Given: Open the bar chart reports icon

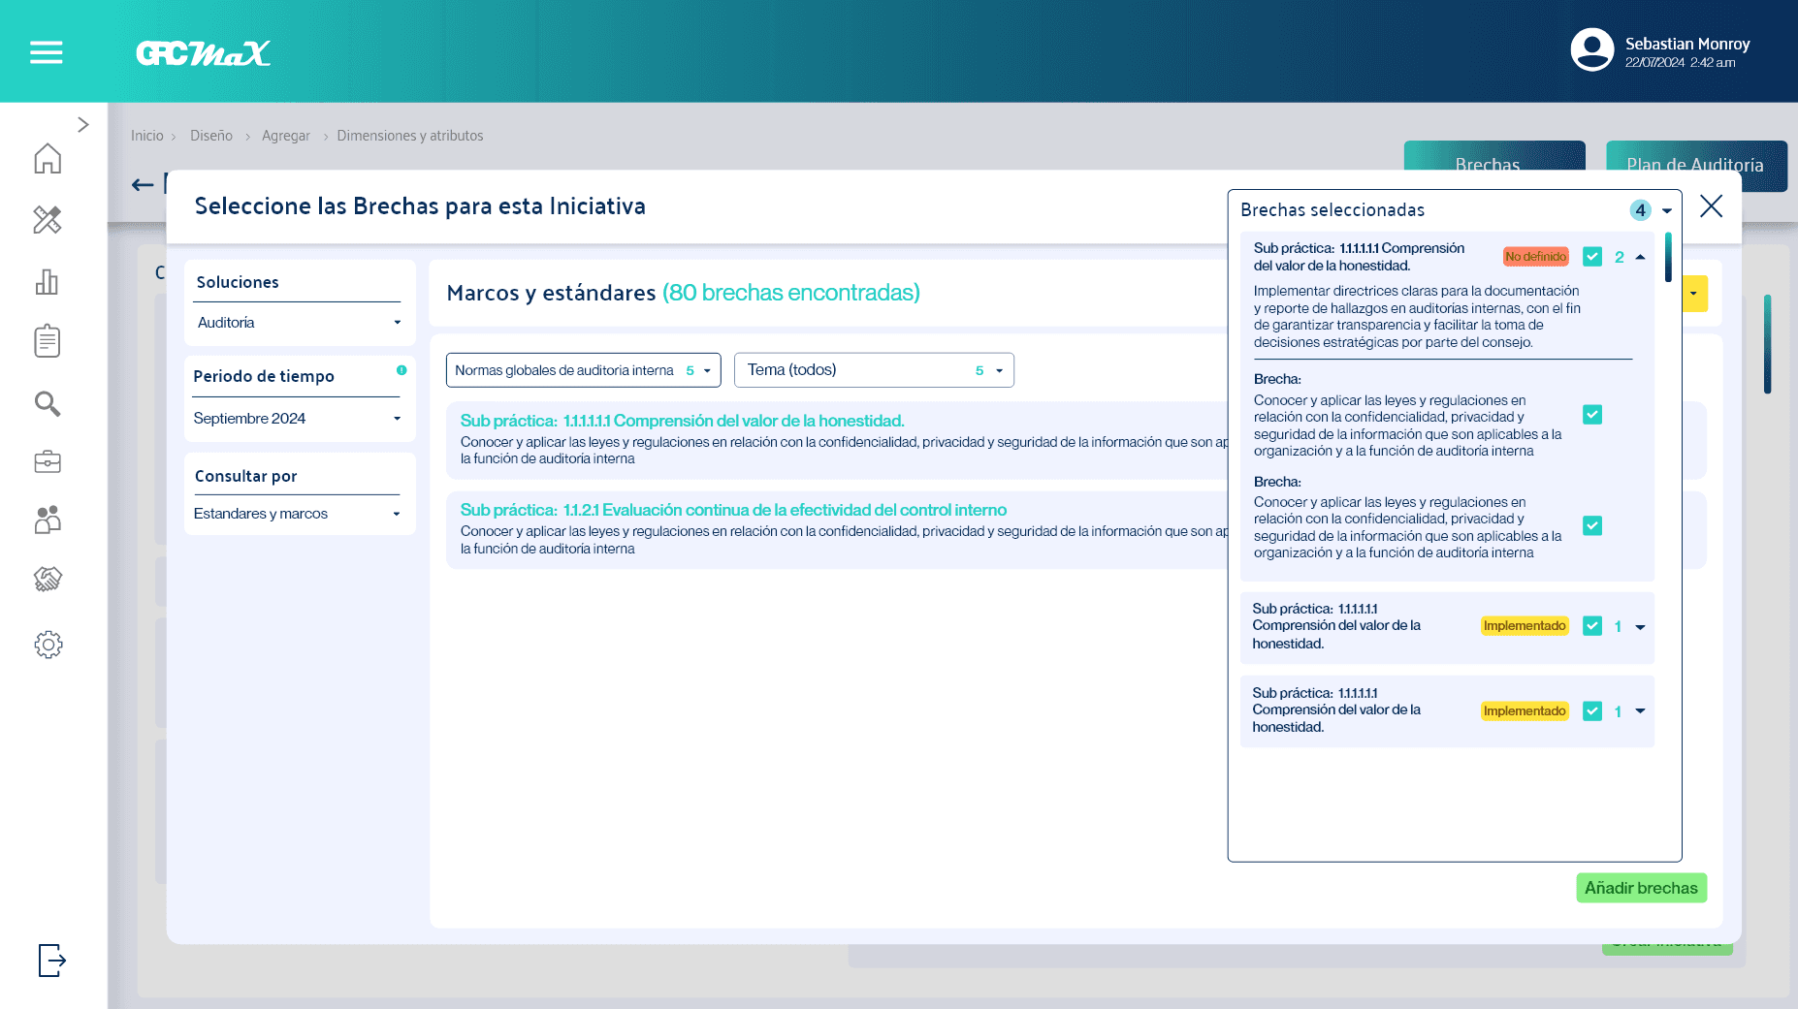Looking at the screenshot, I should [x=46, y=282].
